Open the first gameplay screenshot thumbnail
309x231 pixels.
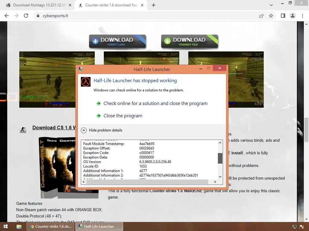47,79
